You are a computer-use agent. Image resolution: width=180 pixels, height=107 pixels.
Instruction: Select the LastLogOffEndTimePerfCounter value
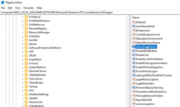(154, 75)
